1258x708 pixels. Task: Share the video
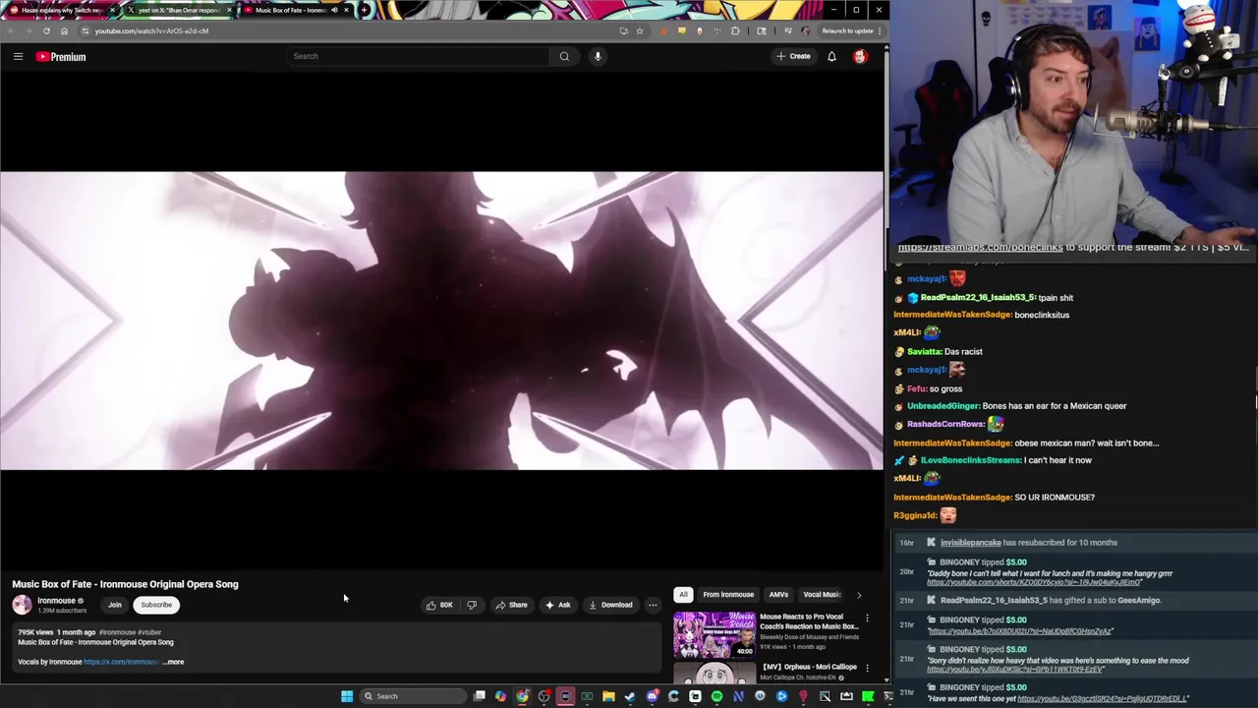(511, 605)
